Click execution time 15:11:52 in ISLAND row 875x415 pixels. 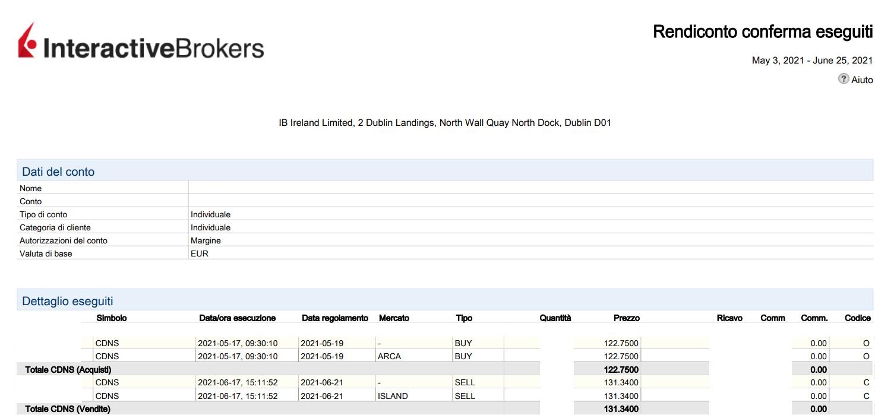pyautogui.click(x=238, y=396)
